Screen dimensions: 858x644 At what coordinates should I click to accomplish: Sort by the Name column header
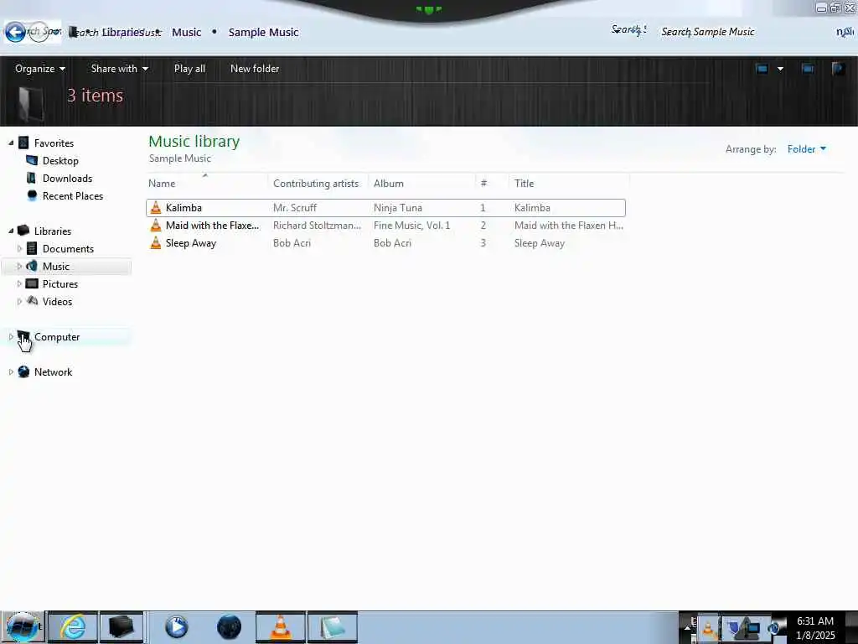(x=207, y=184)
